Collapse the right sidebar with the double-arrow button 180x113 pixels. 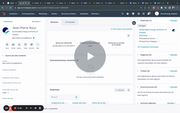click(x=134, y=23)
